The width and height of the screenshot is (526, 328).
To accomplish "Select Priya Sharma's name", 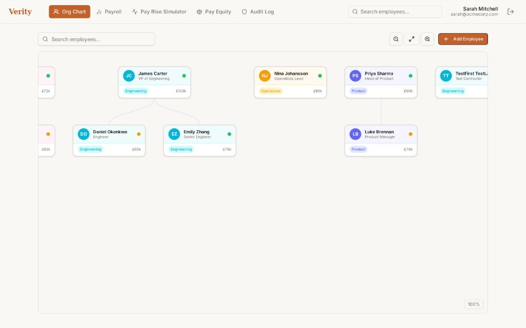I will point(379,73).
